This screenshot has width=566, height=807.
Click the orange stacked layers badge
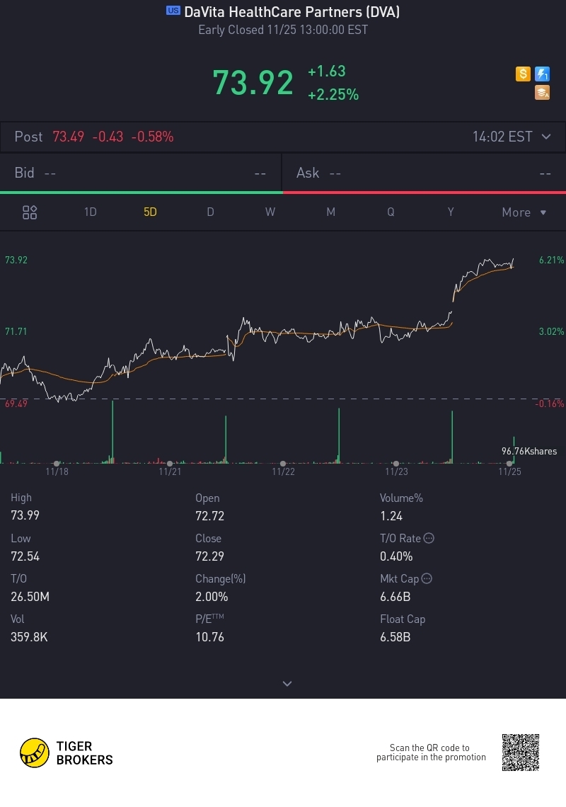(x=543, y=93)
